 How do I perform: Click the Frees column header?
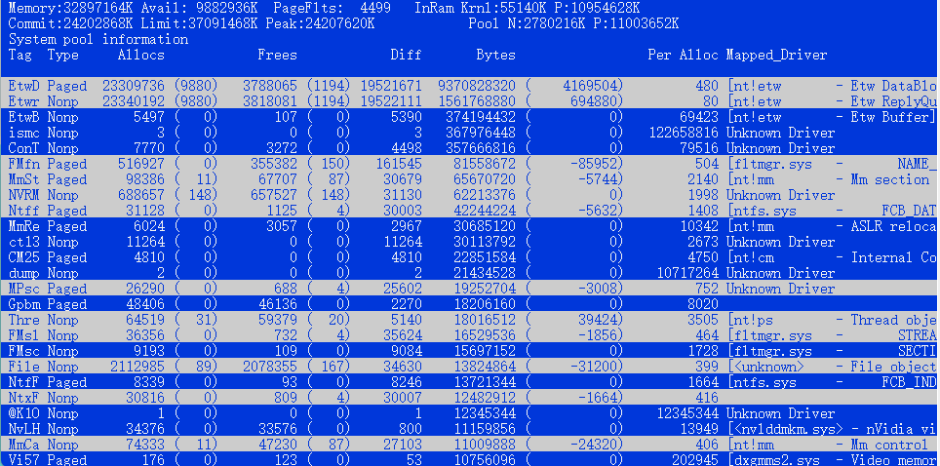pos(278,56)
